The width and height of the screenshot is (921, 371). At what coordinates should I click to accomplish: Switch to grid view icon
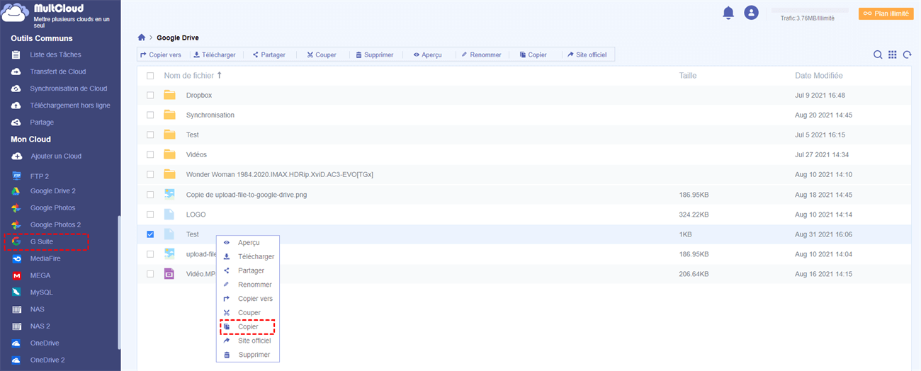(893, 55)
